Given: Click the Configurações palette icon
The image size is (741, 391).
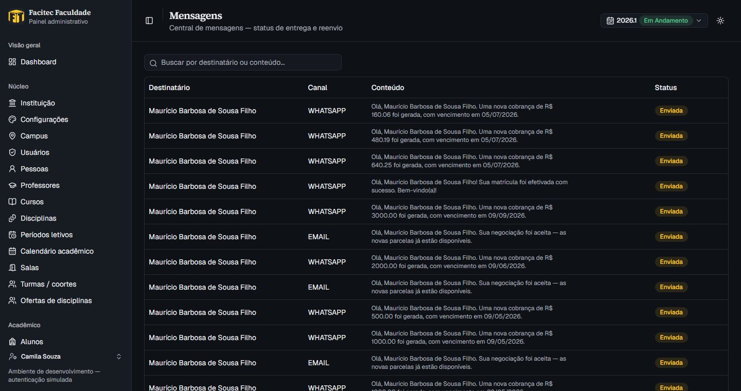Looking at the screenshot, I should [12, 119].
